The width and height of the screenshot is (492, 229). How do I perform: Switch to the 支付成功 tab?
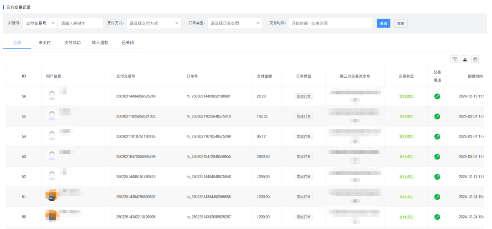click(72, 43)
